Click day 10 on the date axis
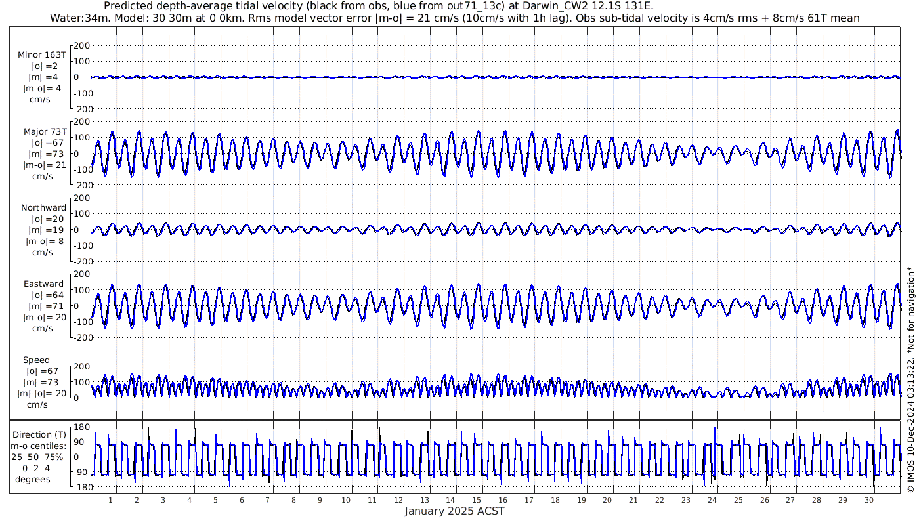919x525 pixels. click(346, 501)
